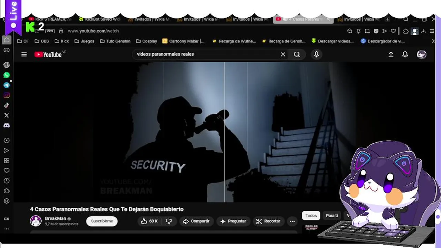Open the YouTube guide hamburger menu
The image size is (441, 248).
click(x=24, y=54)
